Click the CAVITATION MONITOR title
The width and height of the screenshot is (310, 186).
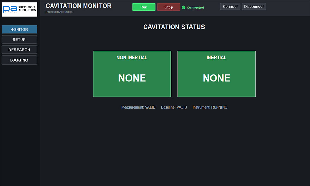tap(79, 6)
